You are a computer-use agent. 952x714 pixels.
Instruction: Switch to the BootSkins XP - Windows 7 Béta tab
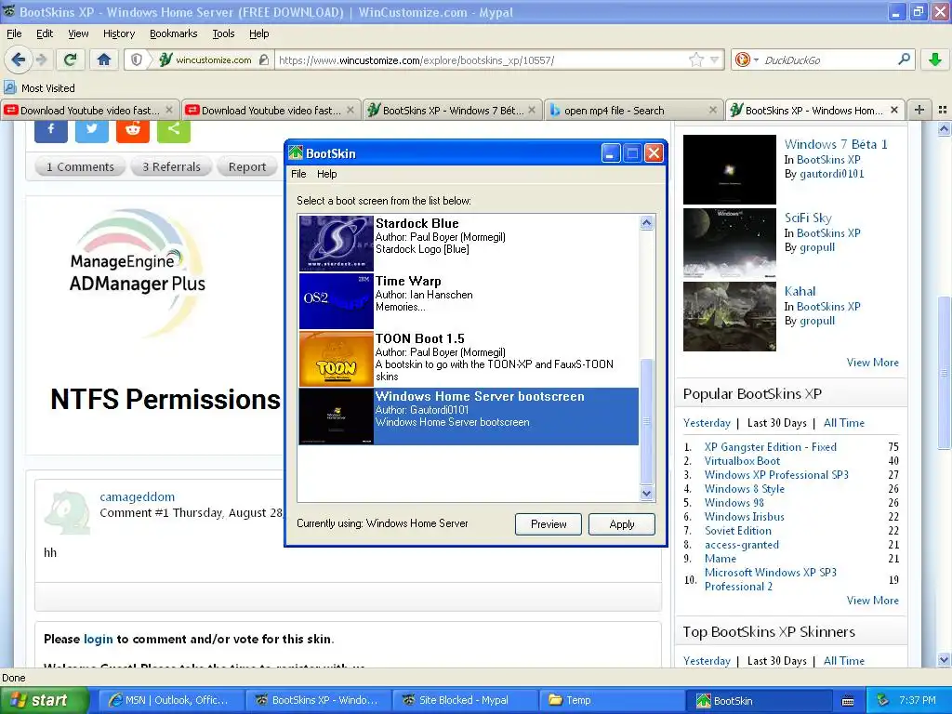click(x=454, y=111)
